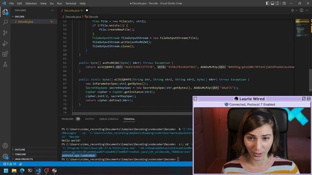Switch to the OUTPUT panel tab
Image resolution: width=312 pixels, height=175 pixels.
point(90,119)
